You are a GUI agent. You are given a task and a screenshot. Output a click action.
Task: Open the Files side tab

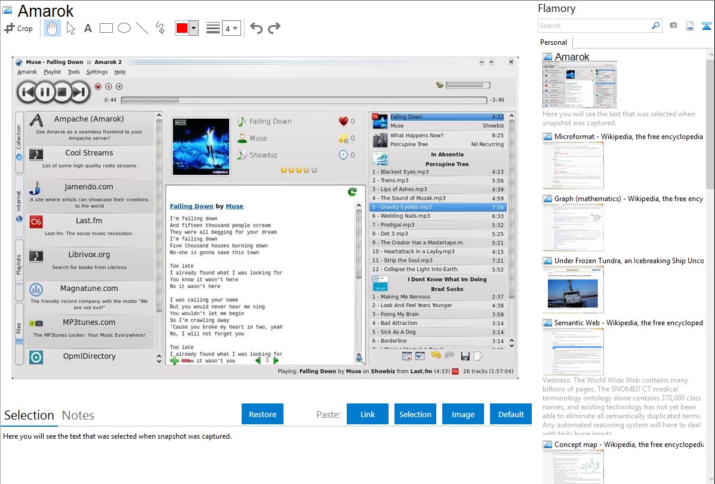(19, 334)
